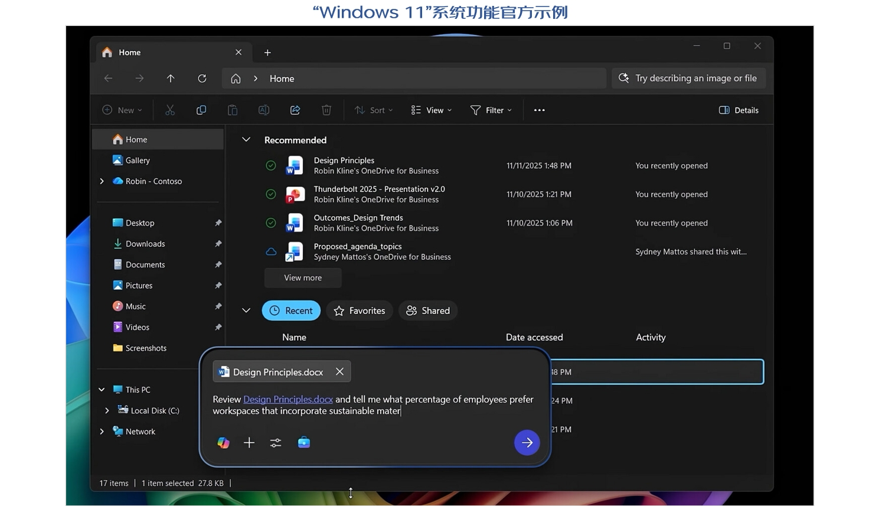Unpin Downloads from quick access
The width and height of the screenshot is (869, 506).
click(218, 243)
